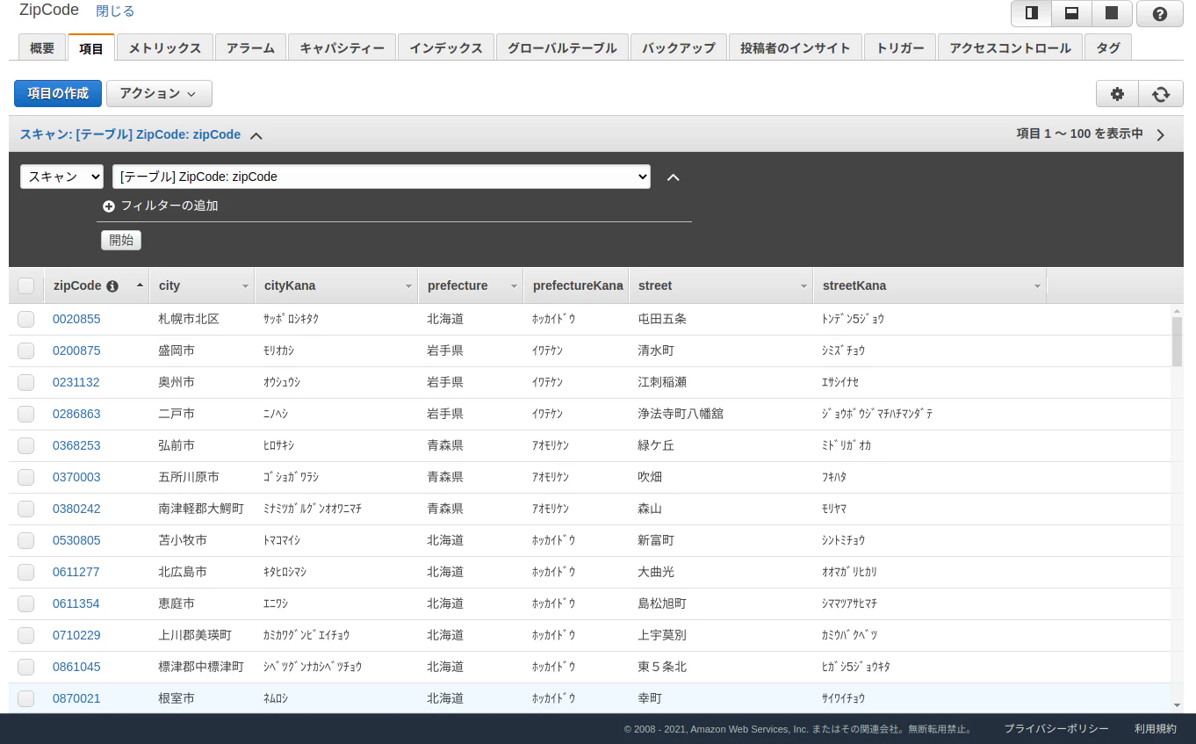Check the row for 0380242

(x=25, y=509)
